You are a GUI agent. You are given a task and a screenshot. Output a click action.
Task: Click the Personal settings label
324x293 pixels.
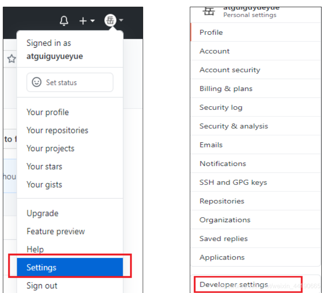pyautogui.click(x=250, y=15)
